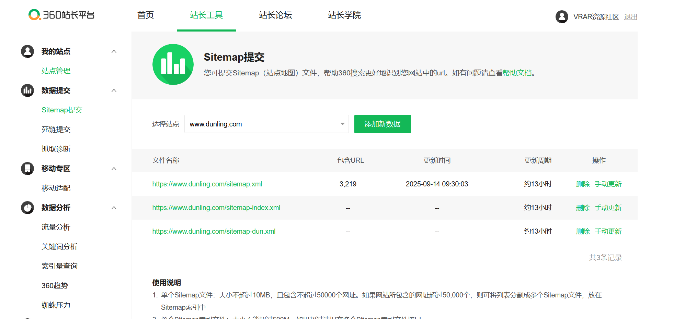Screen dimensions: 685x319
Task: Click the 文件名称 column header
Action: click(x=166, y=160)
